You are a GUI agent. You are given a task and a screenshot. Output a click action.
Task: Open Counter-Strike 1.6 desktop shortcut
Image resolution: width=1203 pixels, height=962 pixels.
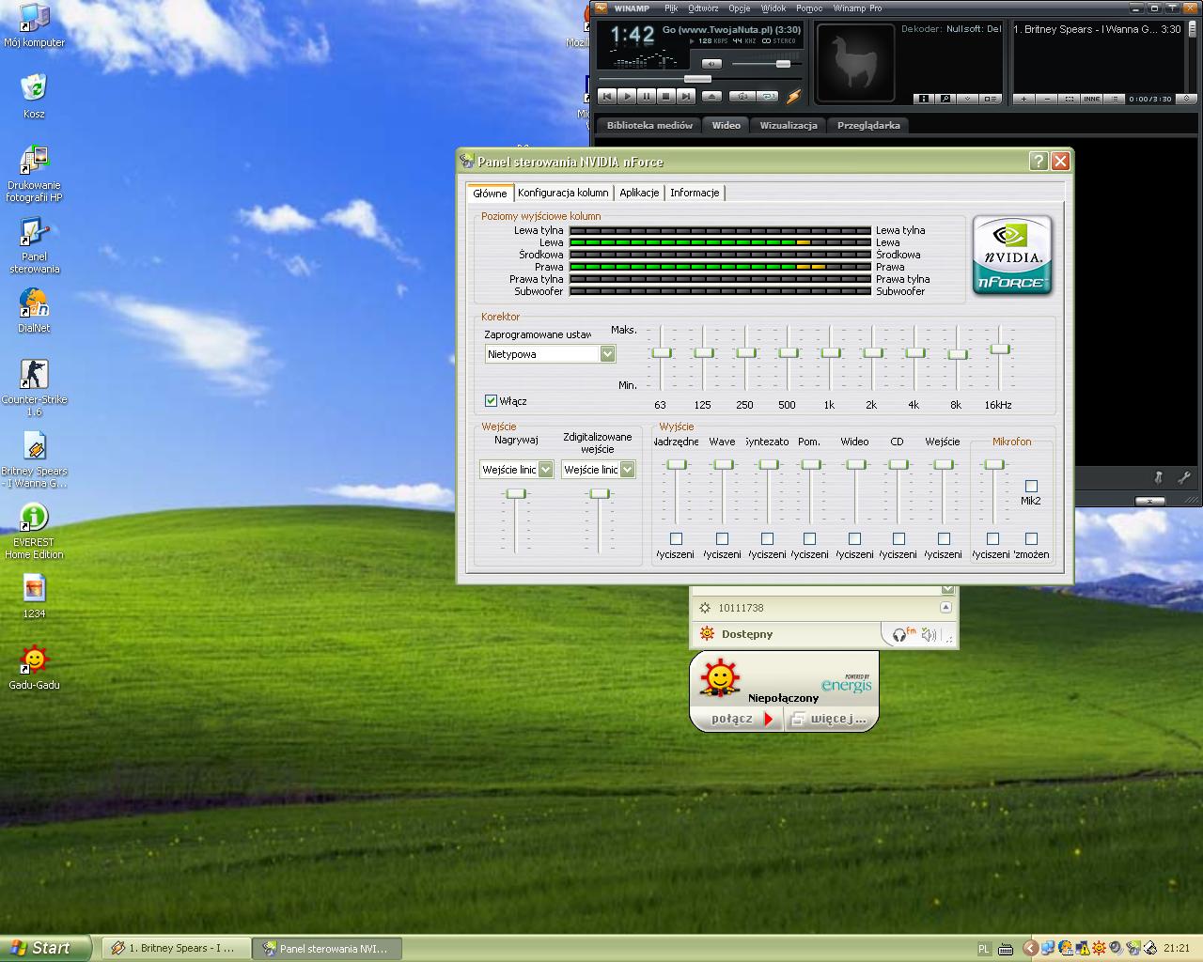point(34,387)
